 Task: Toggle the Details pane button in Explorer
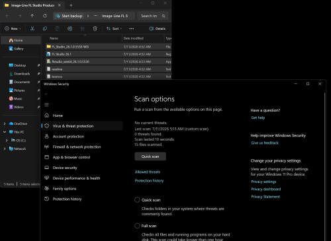click(158, 28)
